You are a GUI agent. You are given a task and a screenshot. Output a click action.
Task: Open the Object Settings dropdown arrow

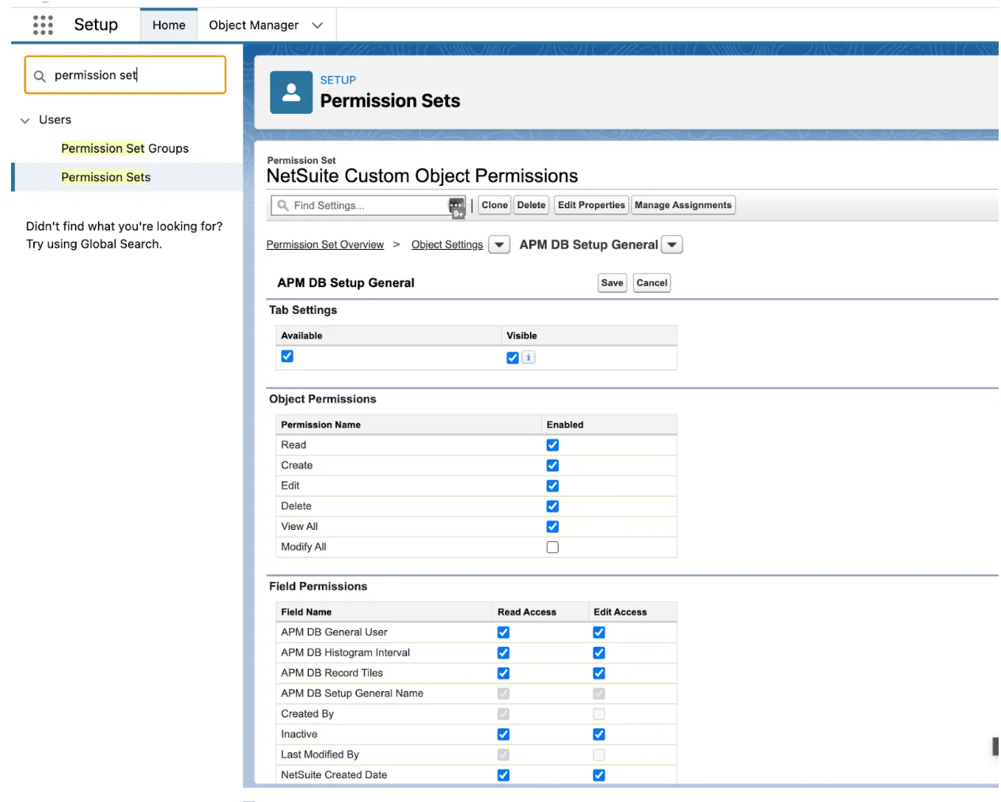click(x=499, y=245)
